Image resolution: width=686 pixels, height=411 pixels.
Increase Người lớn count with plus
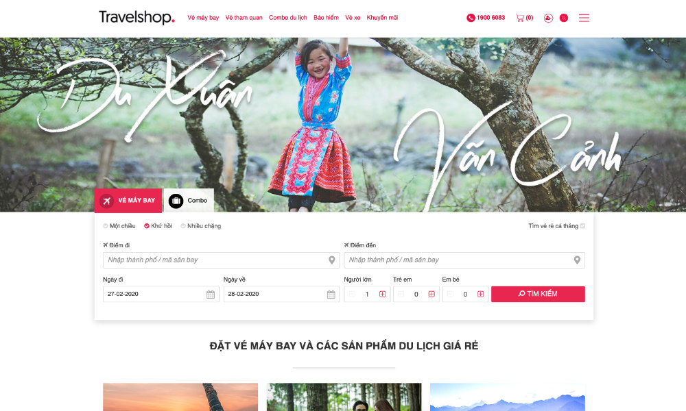382,294
